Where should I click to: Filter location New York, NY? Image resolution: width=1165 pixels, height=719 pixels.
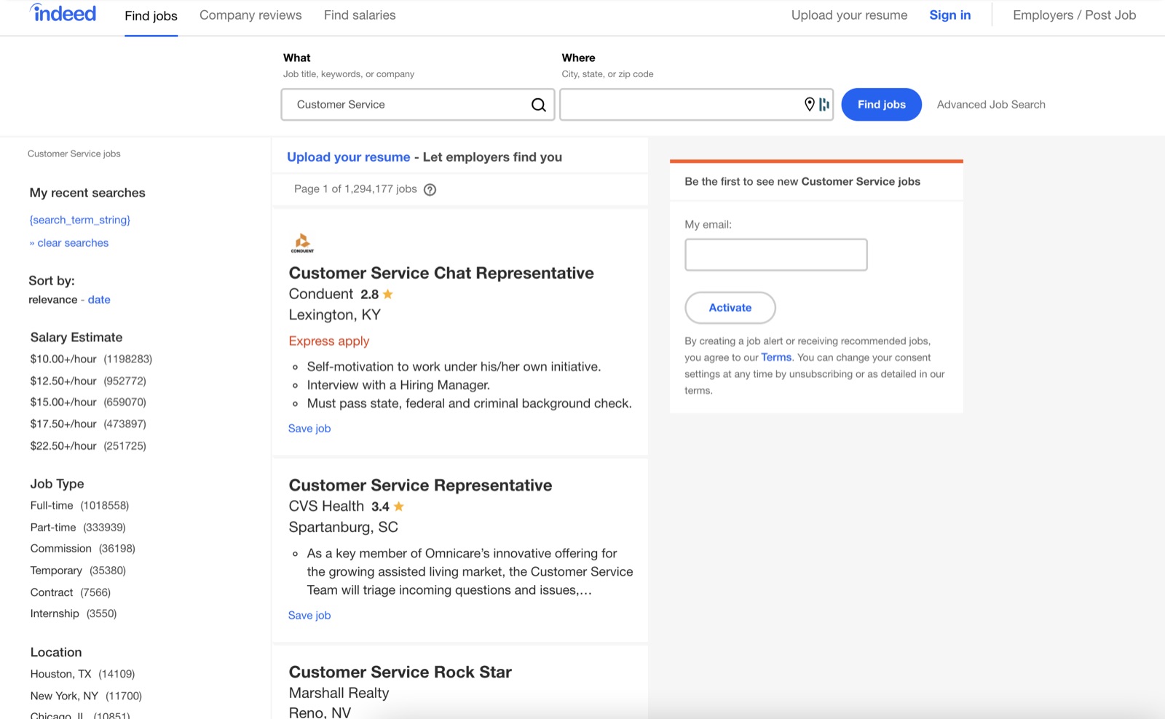(x=86, y=696)
